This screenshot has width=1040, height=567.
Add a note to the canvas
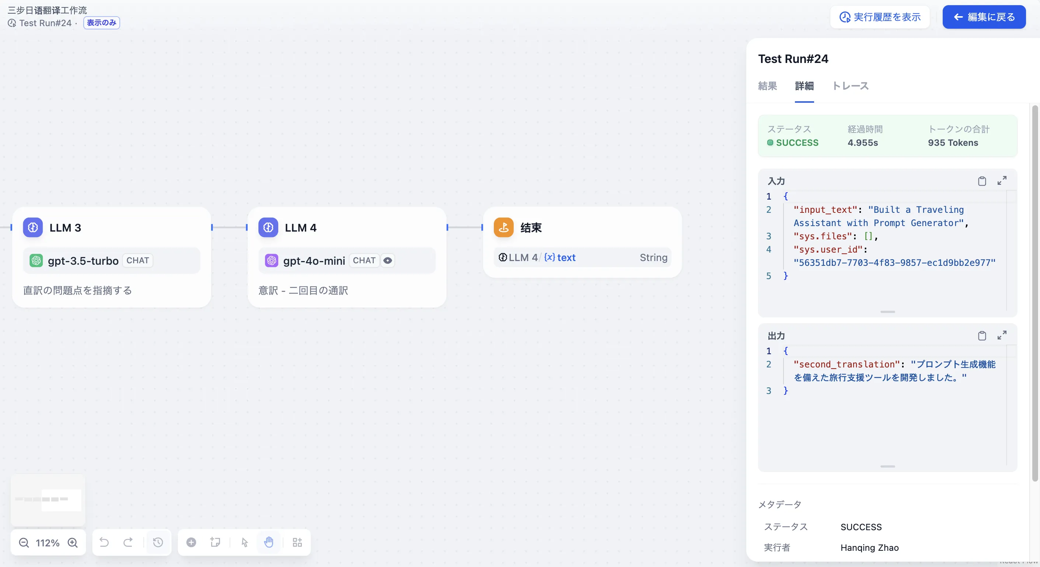pyautogui.click(x=215, y=542)
